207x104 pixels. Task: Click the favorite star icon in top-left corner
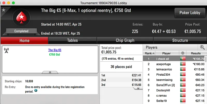pos(3,10)
